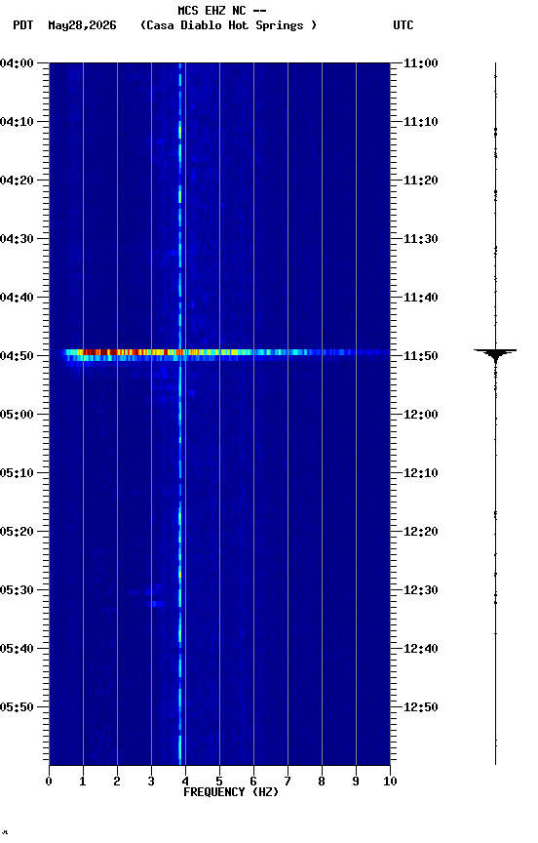Click the 12:50 UTC time label
This screenshot has width=538, height=843.
[421, 707]
